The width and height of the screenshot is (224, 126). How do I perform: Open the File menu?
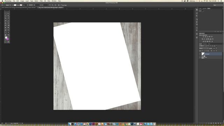pos(14,1)
